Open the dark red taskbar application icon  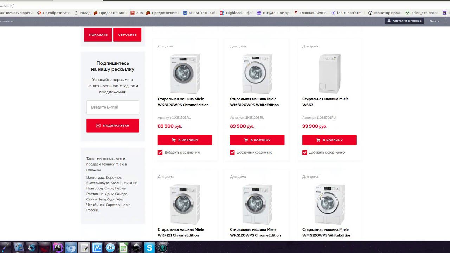45,248
